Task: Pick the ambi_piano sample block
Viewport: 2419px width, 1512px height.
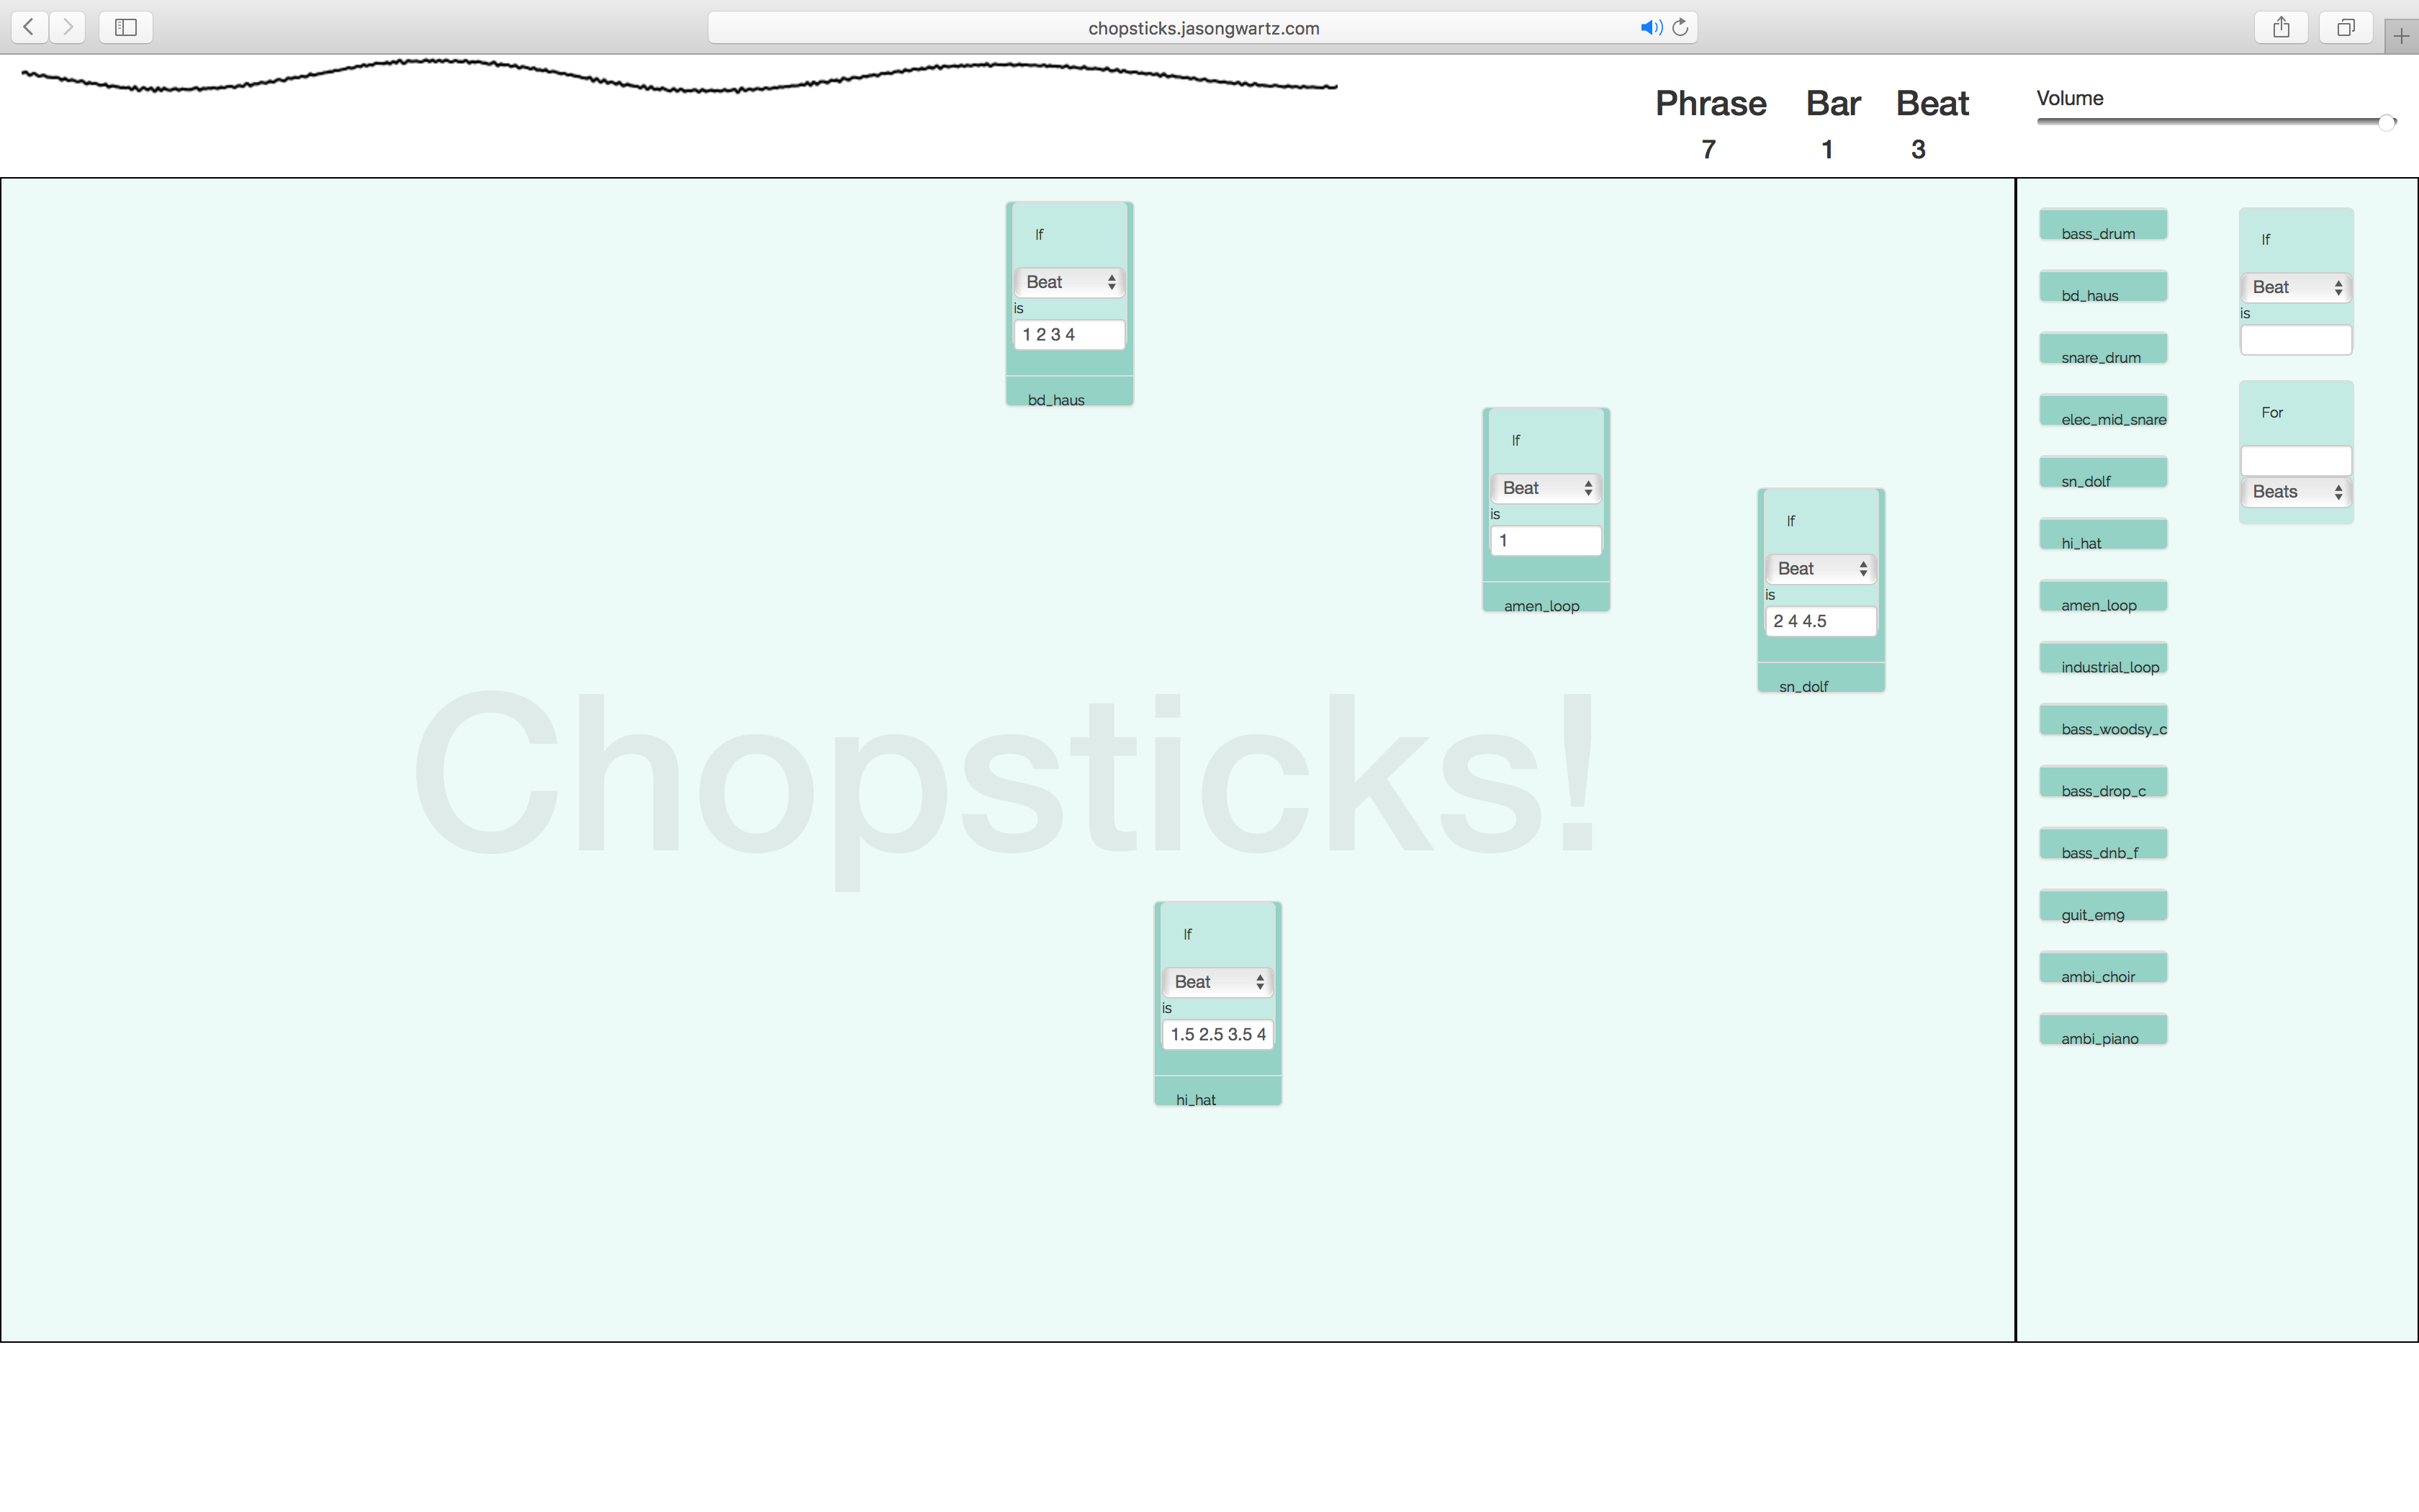Action: 2102,1030
